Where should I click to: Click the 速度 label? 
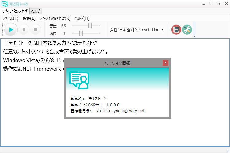(x=53, y=34)
